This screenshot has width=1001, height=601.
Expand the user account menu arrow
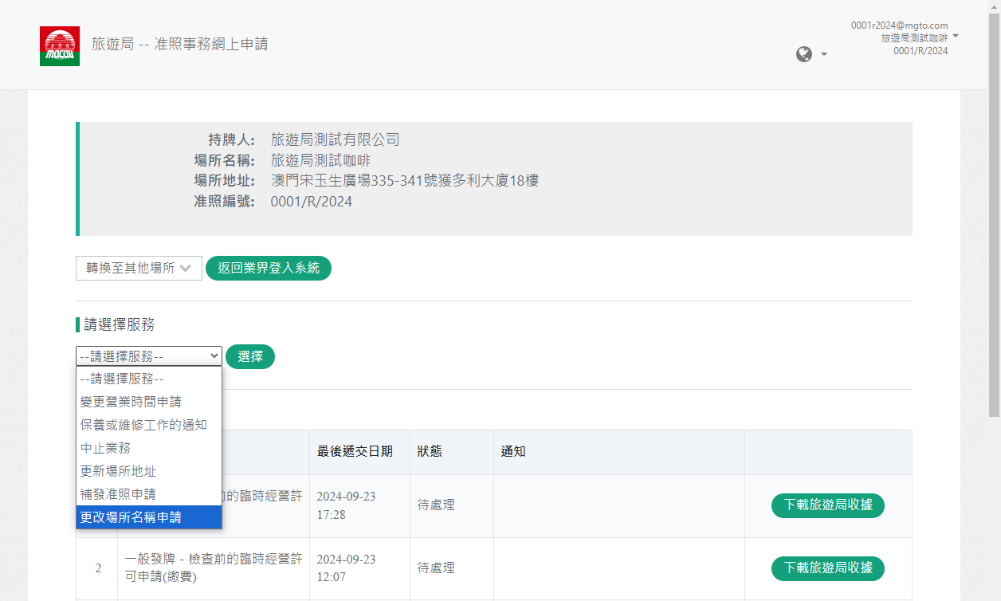(956, 37)
